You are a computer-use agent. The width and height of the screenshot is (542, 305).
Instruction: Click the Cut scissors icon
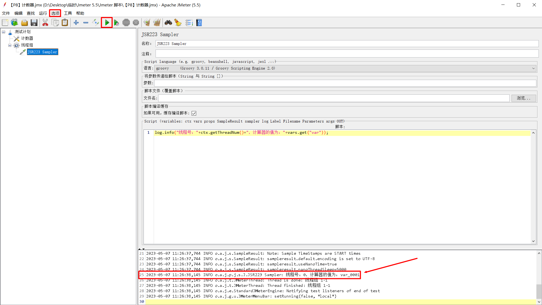point(45,23)
